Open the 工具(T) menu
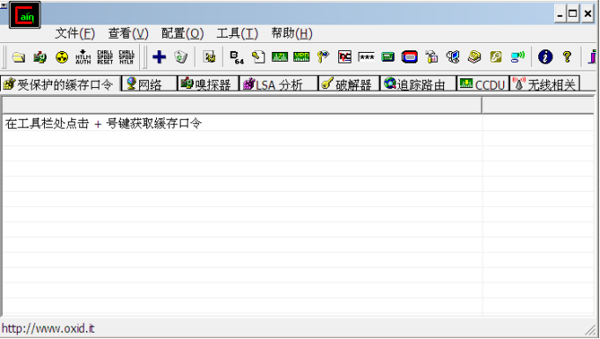 (237, 33)
